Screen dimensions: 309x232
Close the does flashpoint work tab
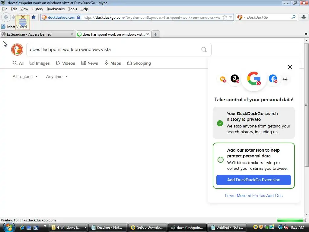click(148, 34)
